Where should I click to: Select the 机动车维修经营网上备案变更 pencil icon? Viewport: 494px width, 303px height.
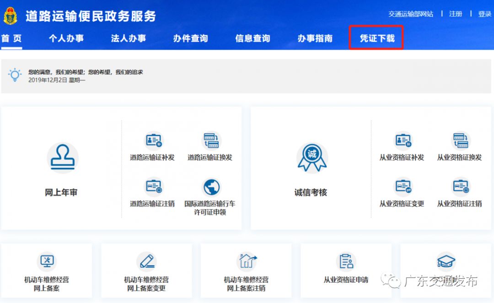146,261
